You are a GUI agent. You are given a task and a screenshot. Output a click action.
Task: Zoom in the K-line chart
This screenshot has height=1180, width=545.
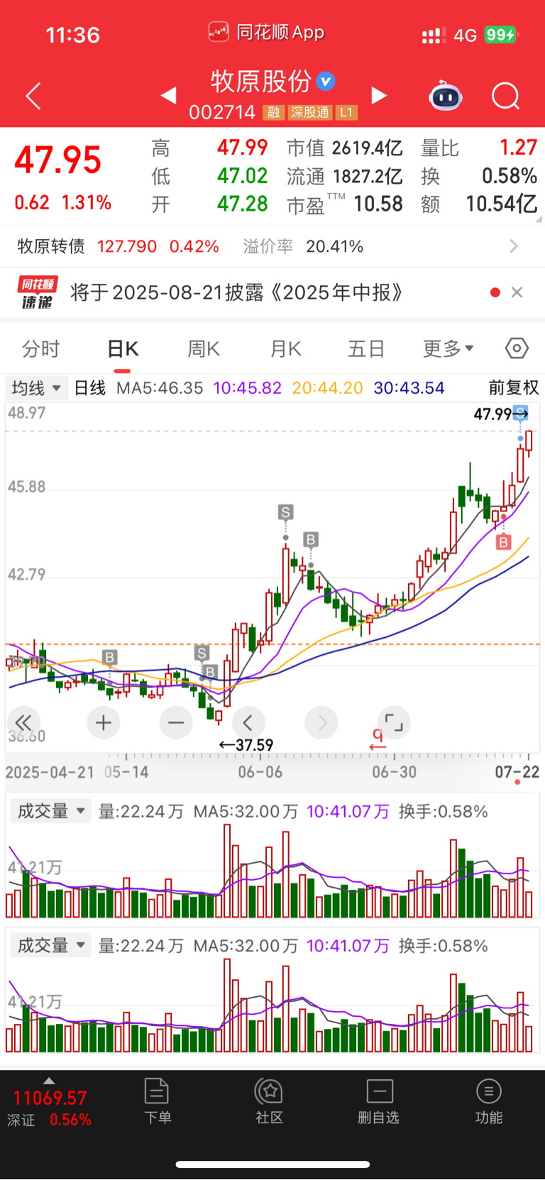[104, 723]
